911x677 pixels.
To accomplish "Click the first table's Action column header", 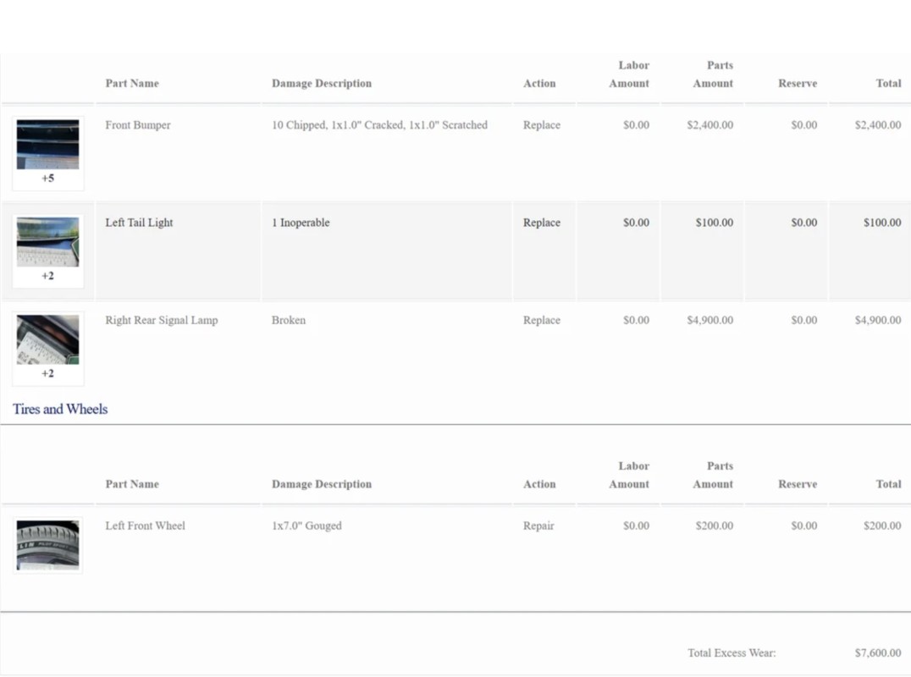I will pos(539,83).
